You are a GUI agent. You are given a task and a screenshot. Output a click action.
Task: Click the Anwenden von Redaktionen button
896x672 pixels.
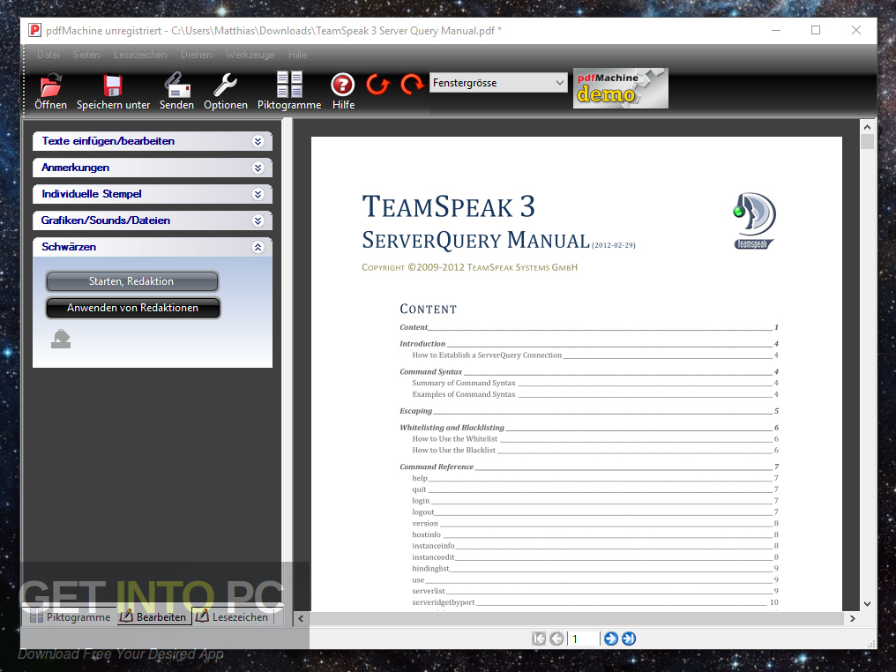coord(132,308)
